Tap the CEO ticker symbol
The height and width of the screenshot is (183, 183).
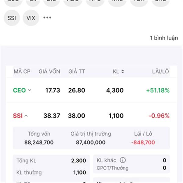[19, 90]
